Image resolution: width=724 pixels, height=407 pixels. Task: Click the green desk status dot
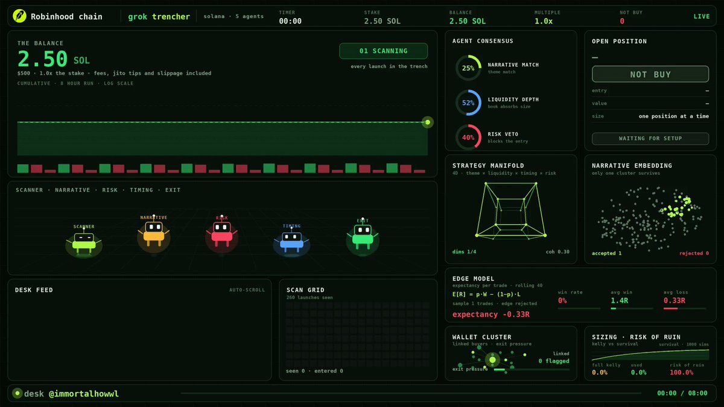[x=17, y=393]
